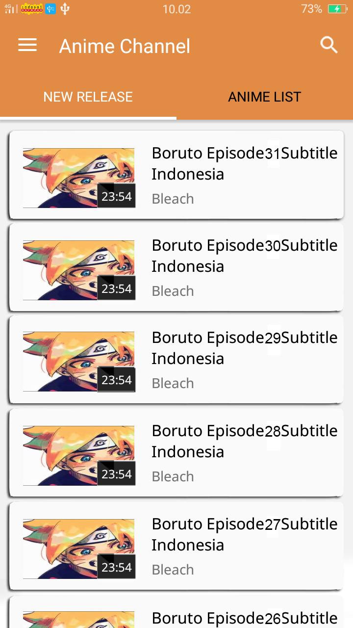Tap the Anime Channel title
Image resolution: width=353 pixels, height=628 pixels.
pyautogui.click(x=125, y=46)
